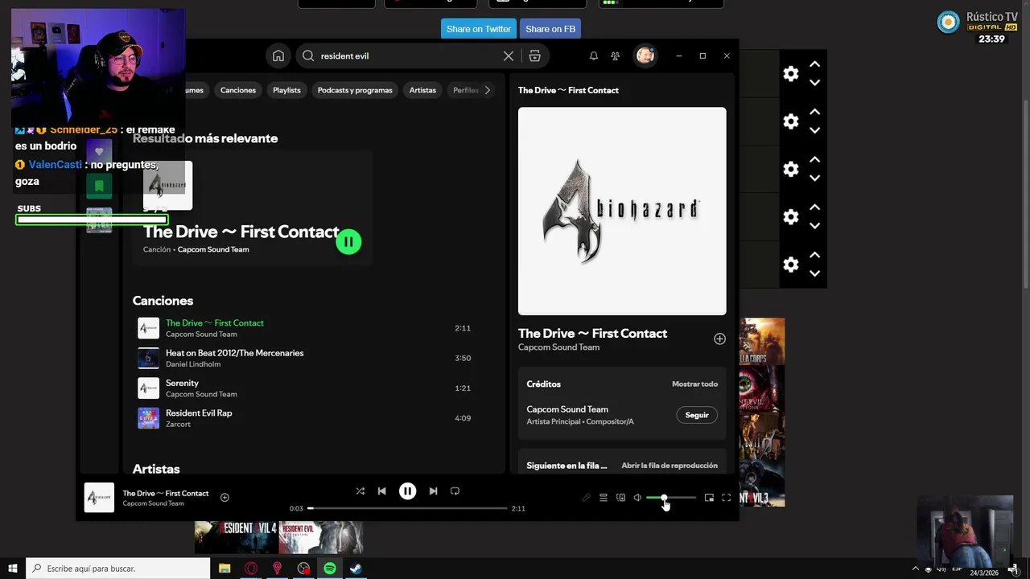1030x579 pixels.
Task: Open the play queue icon
Action: 604,498
